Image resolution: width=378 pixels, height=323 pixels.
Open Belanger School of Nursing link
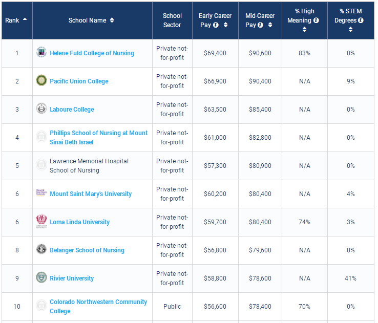[x=87, y=250]
